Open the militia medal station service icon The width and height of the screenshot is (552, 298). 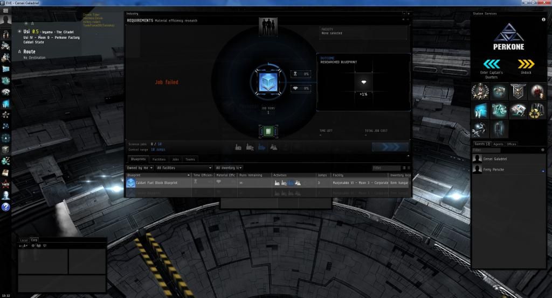coord(518,92)
